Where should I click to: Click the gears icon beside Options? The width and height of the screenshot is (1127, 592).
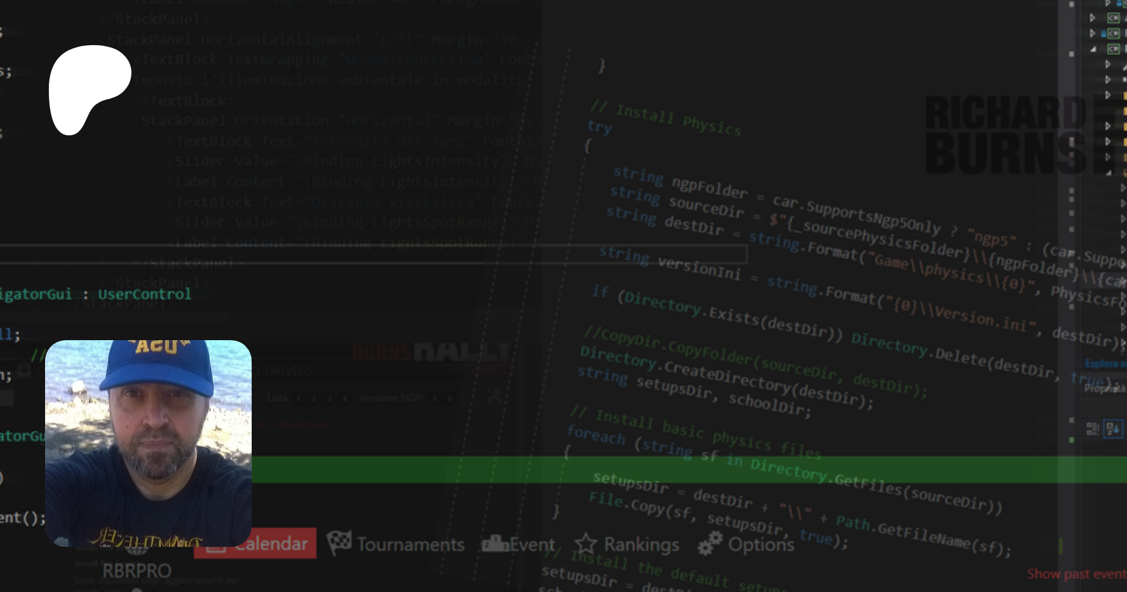pyautogui.click(x=710, y=543)
